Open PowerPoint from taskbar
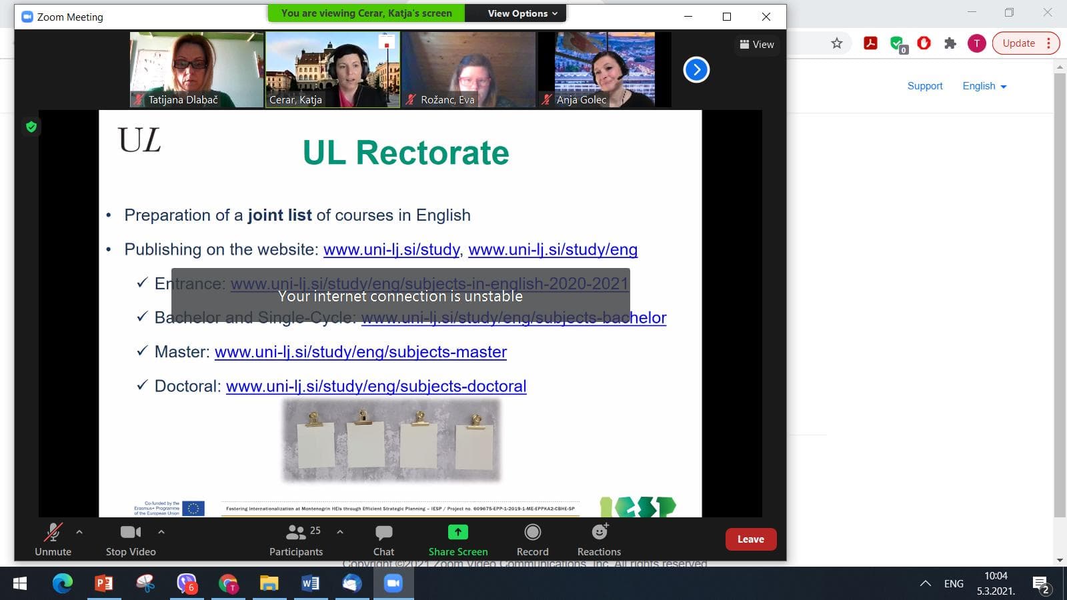 point(104,584)
